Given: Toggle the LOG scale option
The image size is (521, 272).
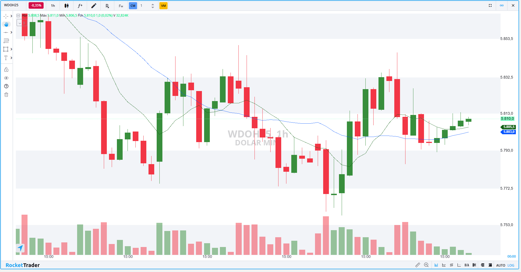Looking at the screenshot, I should [511, 265].
